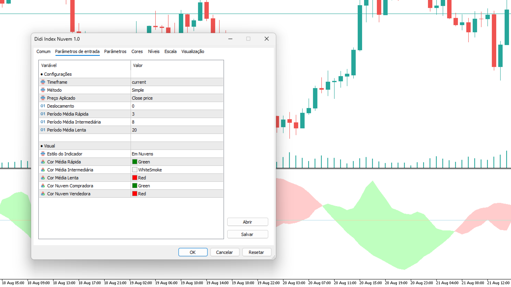This screenshot has width=511, height=287.
Task: Open the Escala tab
Action: 170,51
